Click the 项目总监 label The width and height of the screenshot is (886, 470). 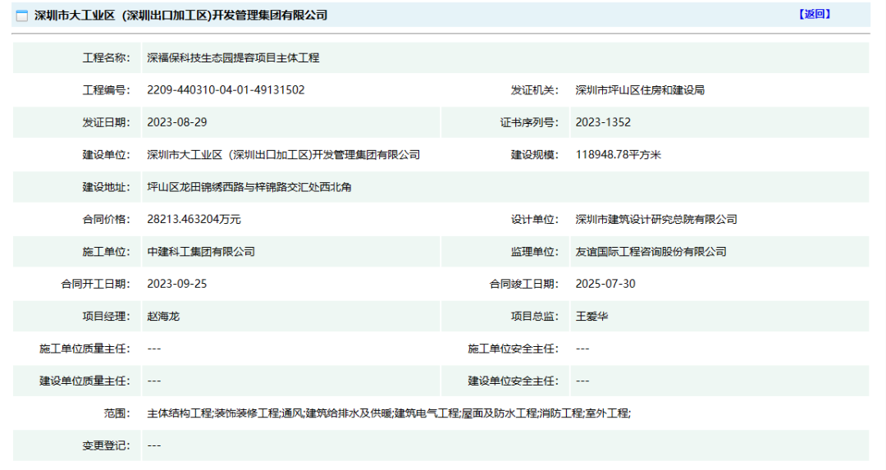(535, 317)
